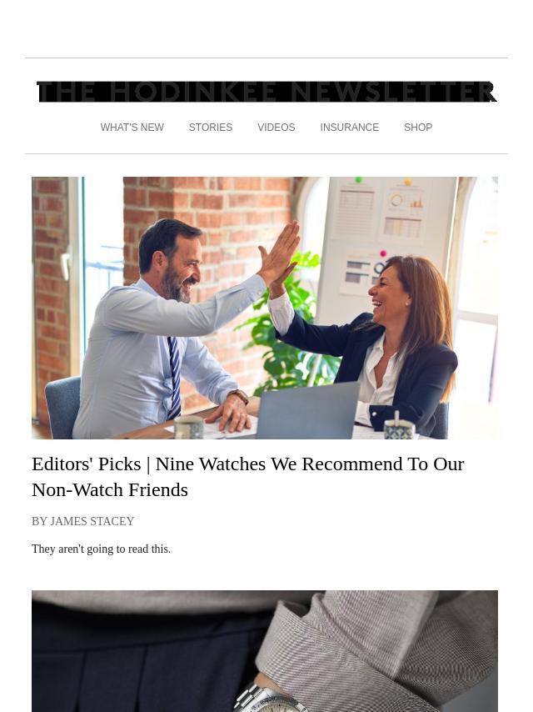533x712 pixels.
Task: Select the Insurance nav link
Action: point(349,128)
